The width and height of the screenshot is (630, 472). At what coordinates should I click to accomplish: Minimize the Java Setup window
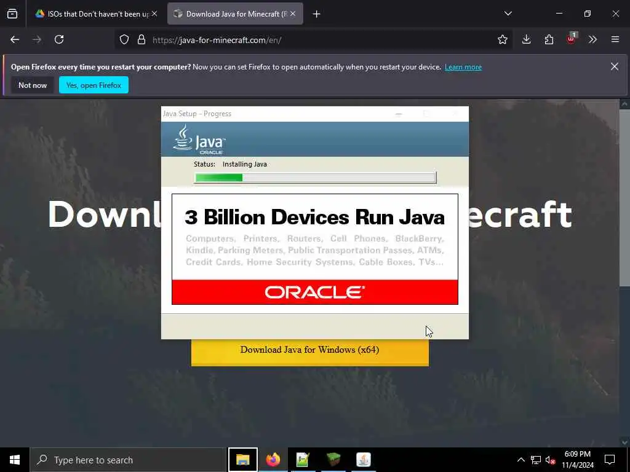tap(399, 114)
